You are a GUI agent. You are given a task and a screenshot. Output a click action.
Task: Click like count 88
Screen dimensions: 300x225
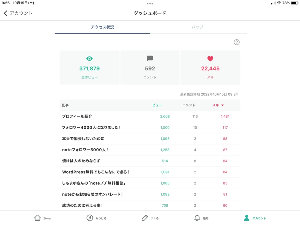click(x=225, y=138)
